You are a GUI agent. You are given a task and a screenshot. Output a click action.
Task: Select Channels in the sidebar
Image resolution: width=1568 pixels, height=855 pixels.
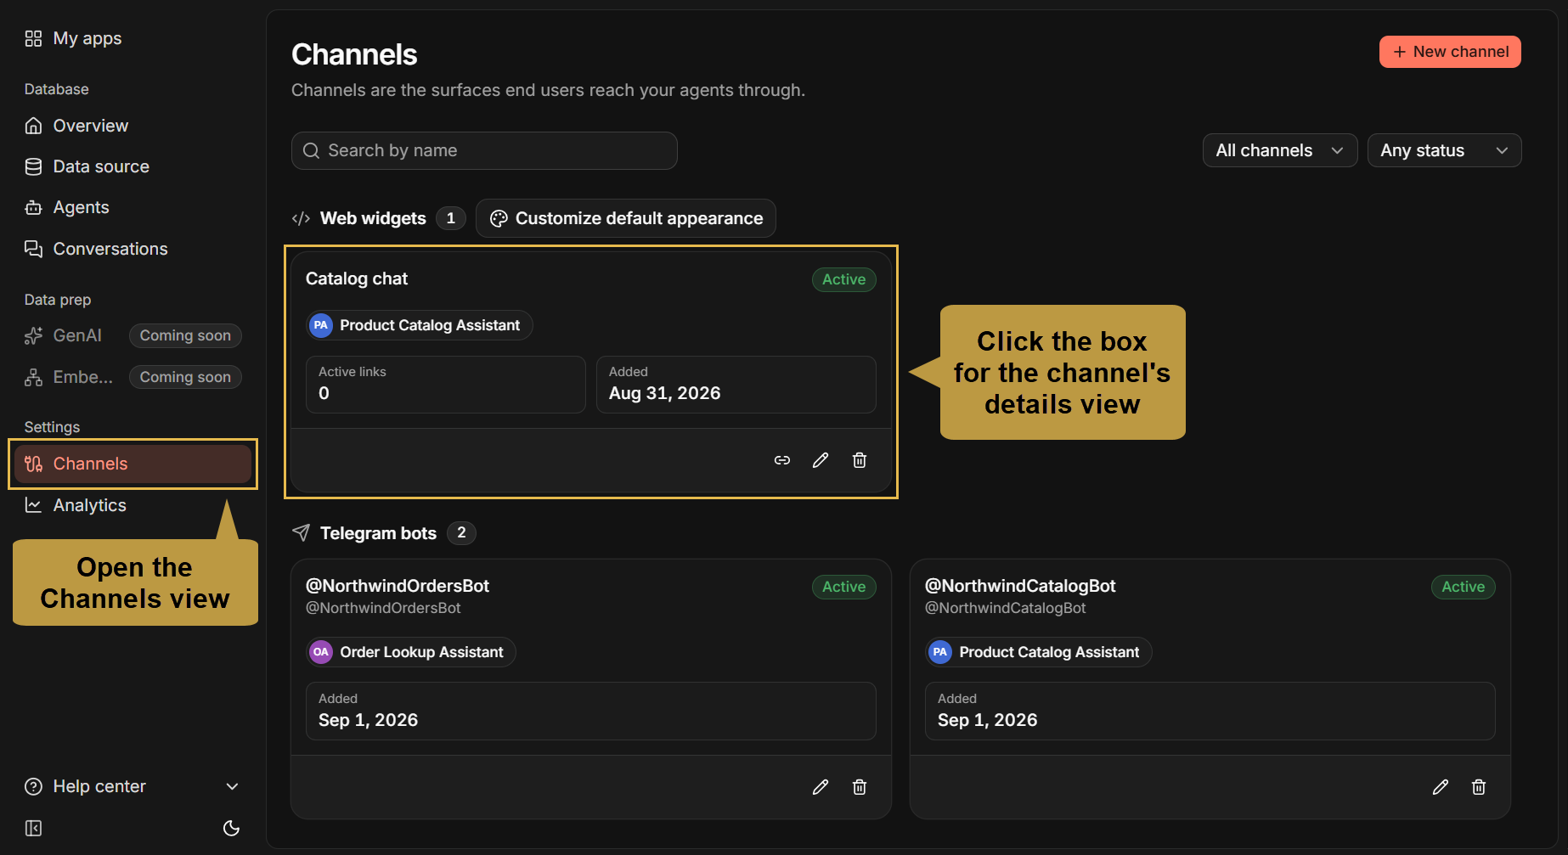[x=133, y=464]
